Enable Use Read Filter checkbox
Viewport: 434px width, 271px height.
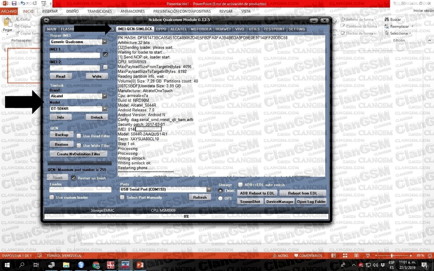(79, 136)
